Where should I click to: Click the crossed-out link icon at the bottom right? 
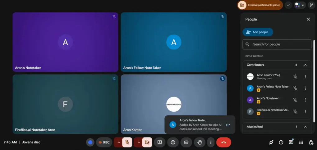coord(271,142)
